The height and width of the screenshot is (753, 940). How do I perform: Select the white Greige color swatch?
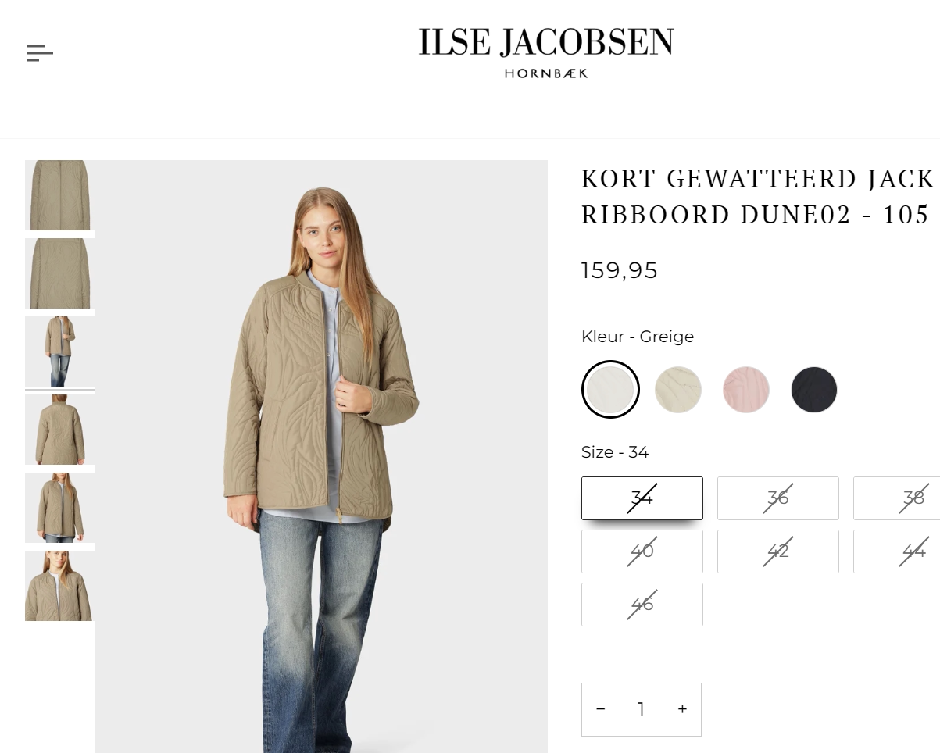coord(610,389)
